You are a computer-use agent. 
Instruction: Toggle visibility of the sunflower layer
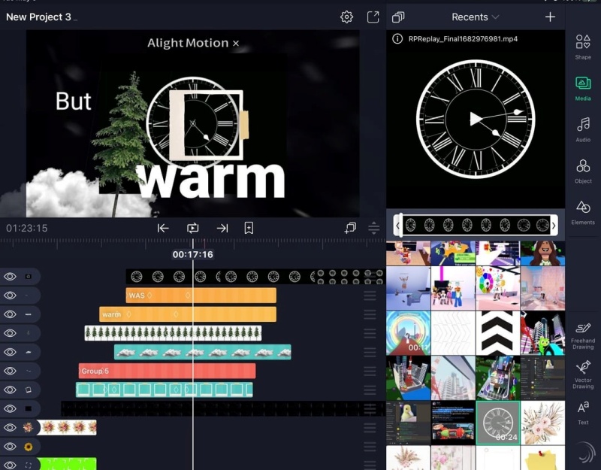(x=10, y=447)
